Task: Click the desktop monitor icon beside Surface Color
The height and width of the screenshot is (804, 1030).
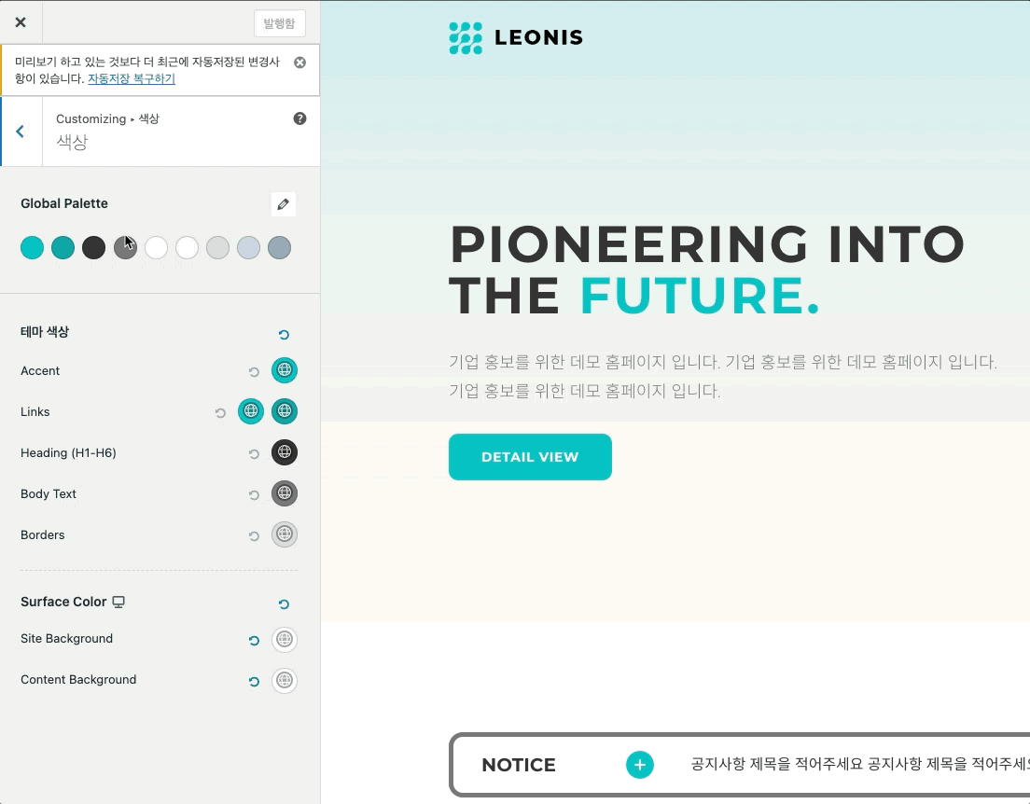Action: point(118,602)
